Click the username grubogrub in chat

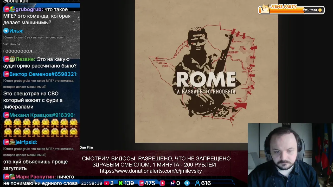[x=29, y=9]
